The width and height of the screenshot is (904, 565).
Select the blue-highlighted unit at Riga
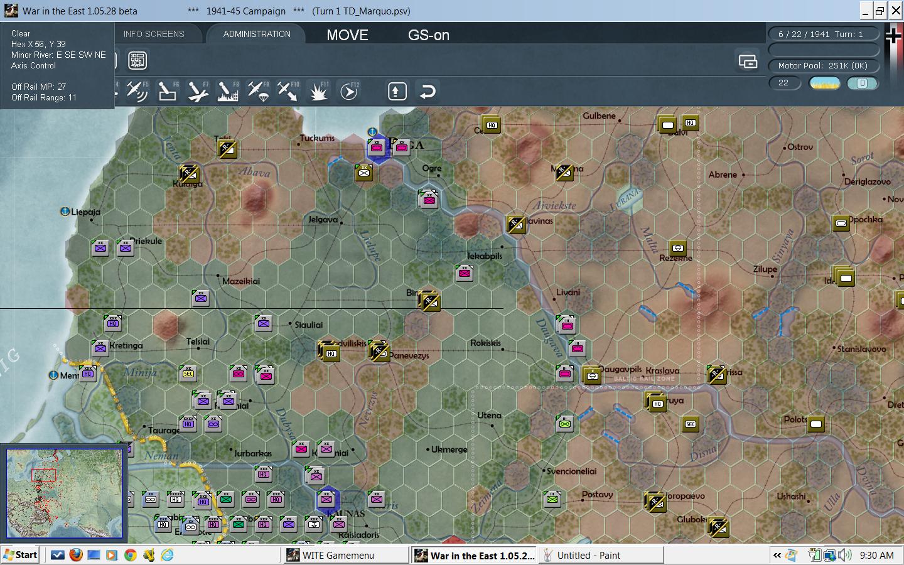point(377,148)
